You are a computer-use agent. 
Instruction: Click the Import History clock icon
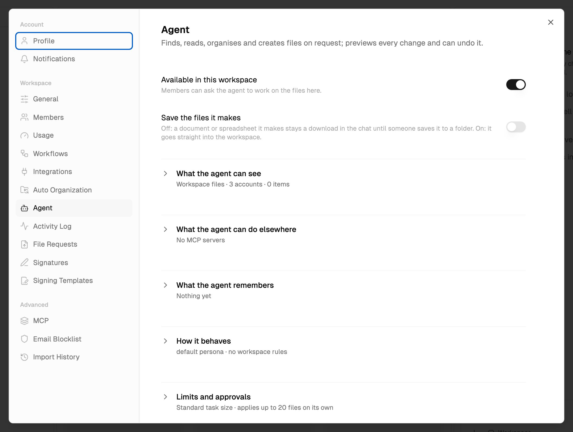click(x=24, y=357)
